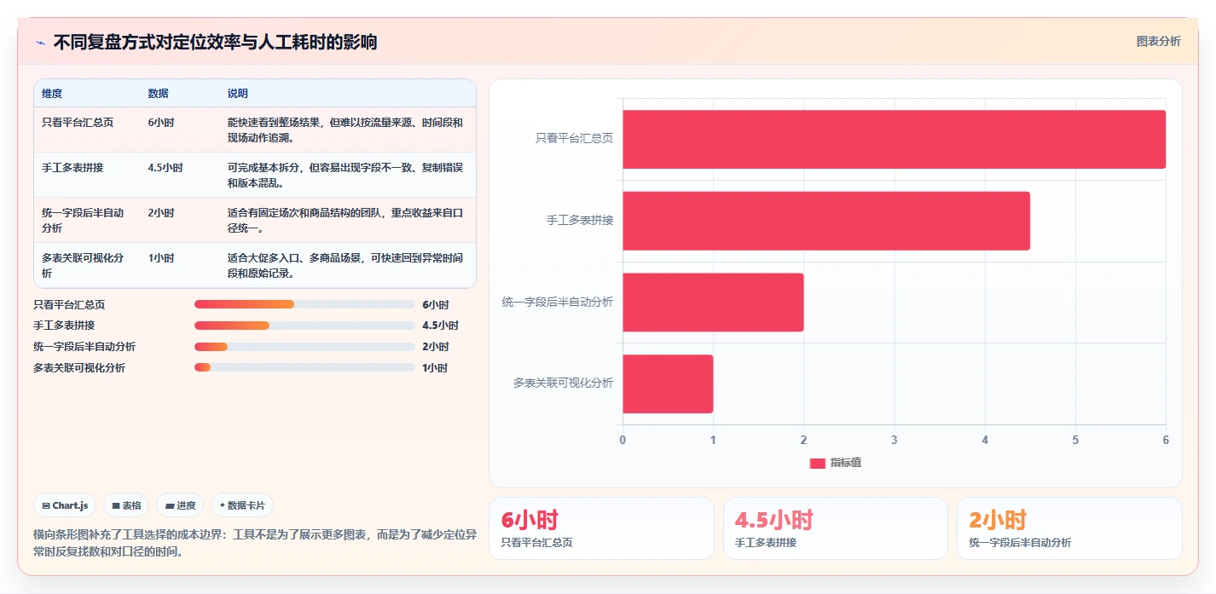Click the x-axis tick label 3
1216x594 pixels.
(x=895, y=440)
